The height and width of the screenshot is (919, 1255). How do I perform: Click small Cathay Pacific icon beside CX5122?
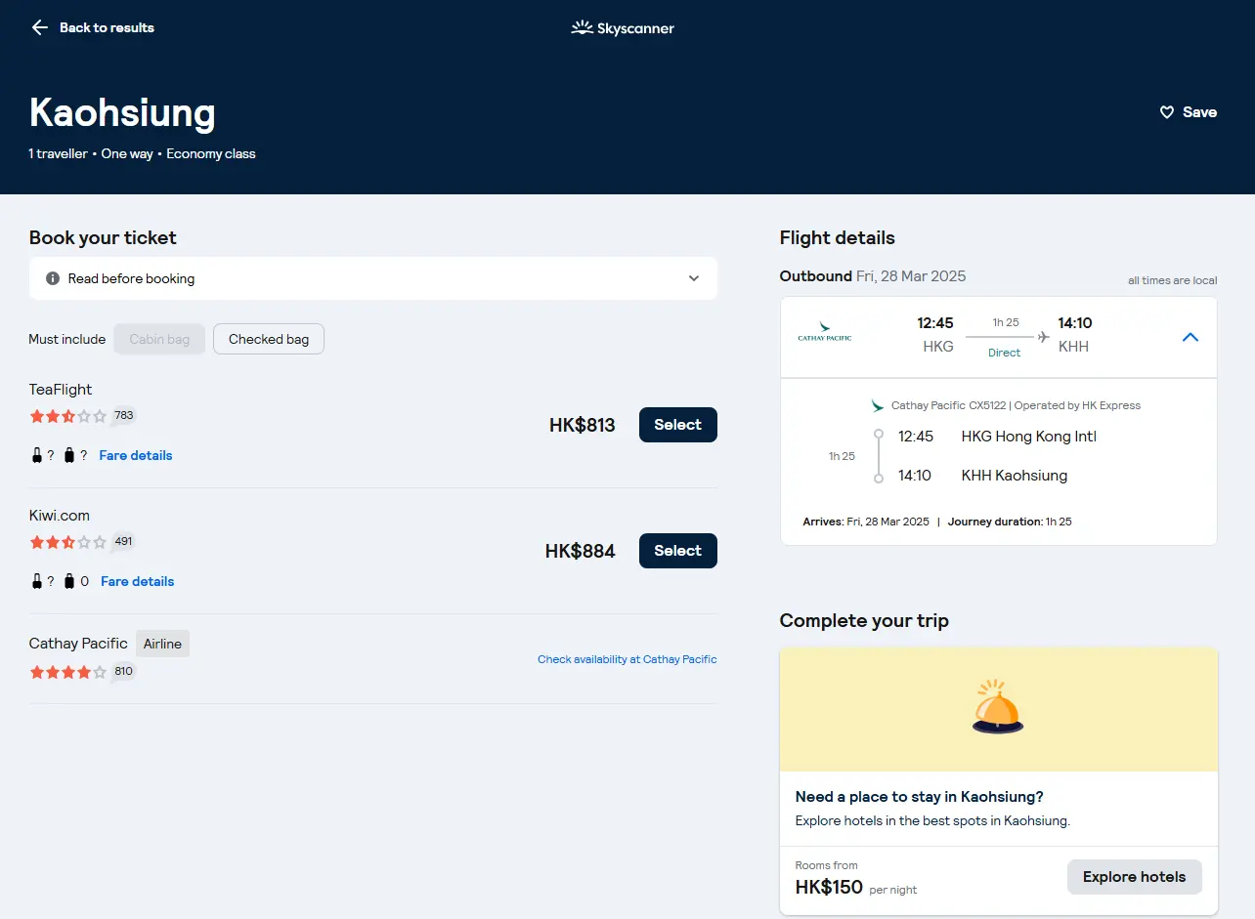pyautogui.click(x=878, y=405)
